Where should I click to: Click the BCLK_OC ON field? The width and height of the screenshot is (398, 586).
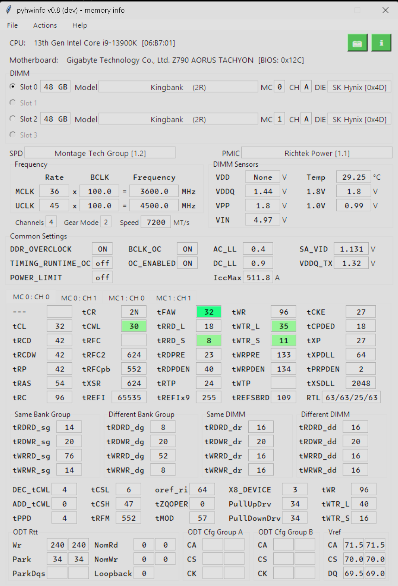187,249
